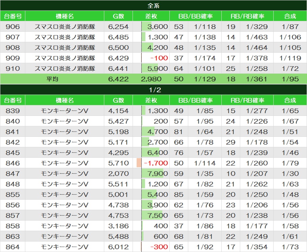Click machine number 848
This screenshot has width=307, height=252.
tap(13, 184)
